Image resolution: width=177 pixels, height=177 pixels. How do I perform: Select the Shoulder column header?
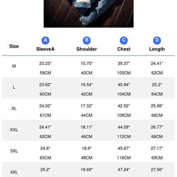click(86, 49)
